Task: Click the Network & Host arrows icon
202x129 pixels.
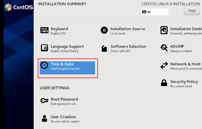Action: [164, 65]
